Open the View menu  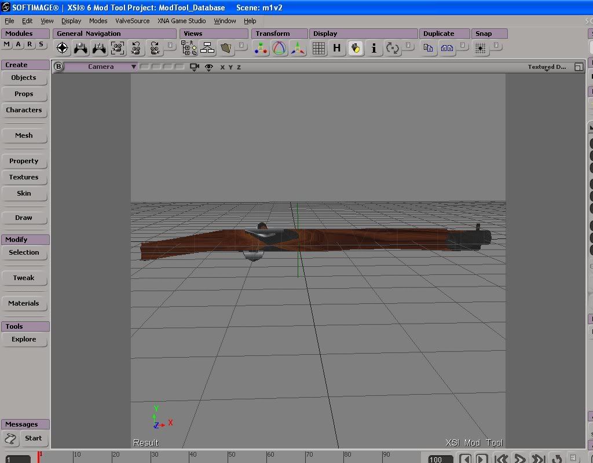click(x=47, y=21)
